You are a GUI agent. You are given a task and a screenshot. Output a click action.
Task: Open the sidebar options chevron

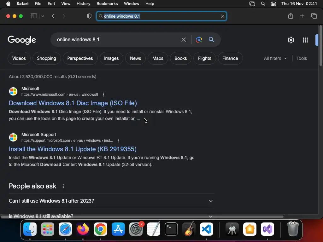(x=43, y=16)
